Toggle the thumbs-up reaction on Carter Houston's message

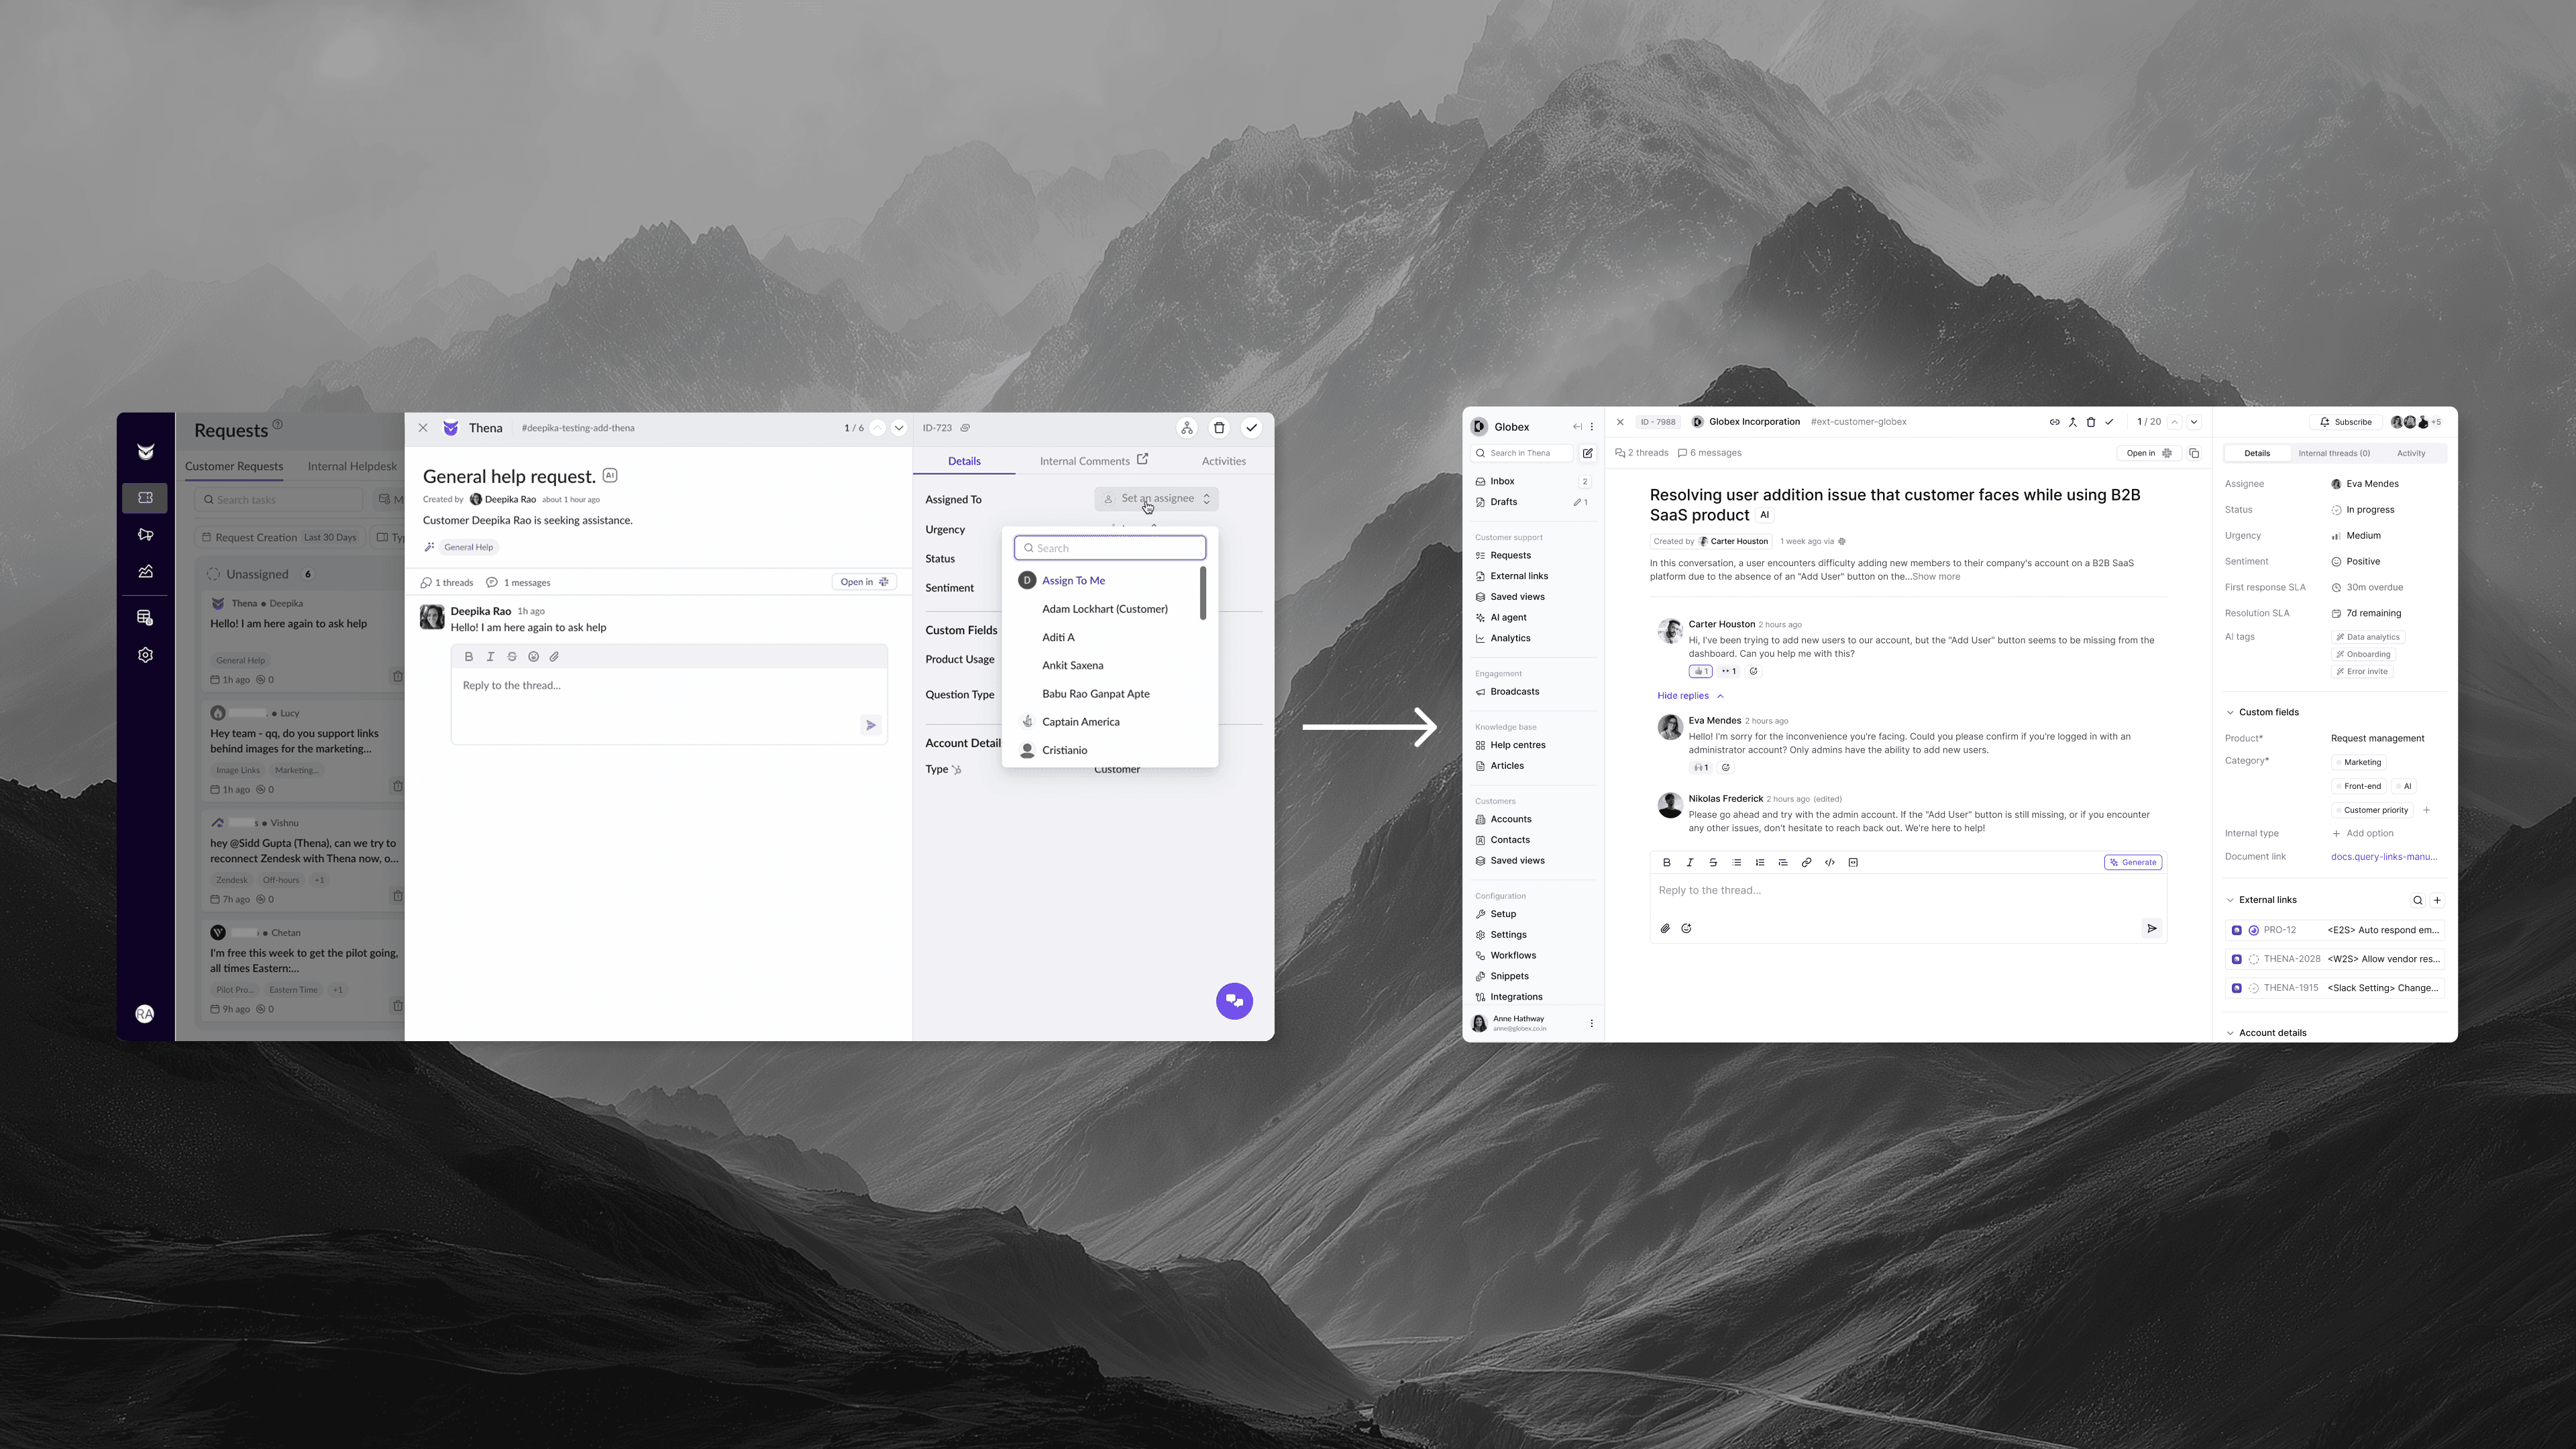pos(1700,671)
